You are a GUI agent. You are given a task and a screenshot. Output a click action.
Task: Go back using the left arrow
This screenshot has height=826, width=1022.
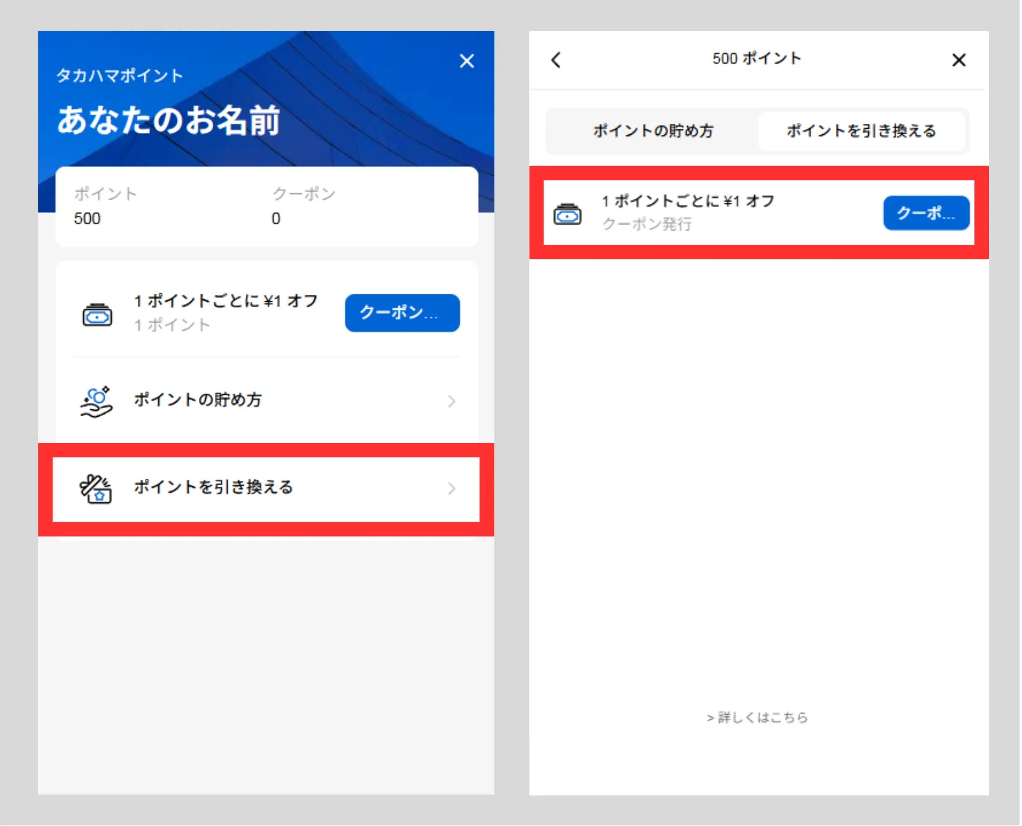pos(556,60)
